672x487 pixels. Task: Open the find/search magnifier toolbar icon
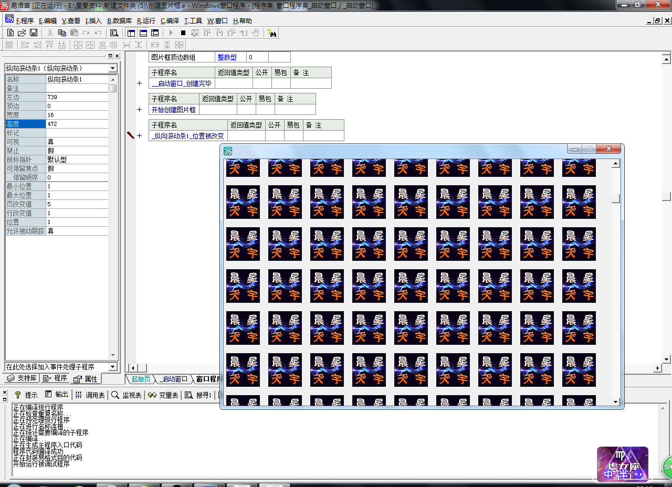coord(114,33)
